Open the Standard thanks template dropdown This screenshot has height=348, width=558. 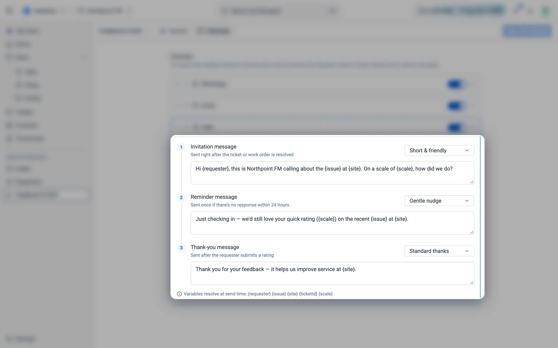(439, 251)
